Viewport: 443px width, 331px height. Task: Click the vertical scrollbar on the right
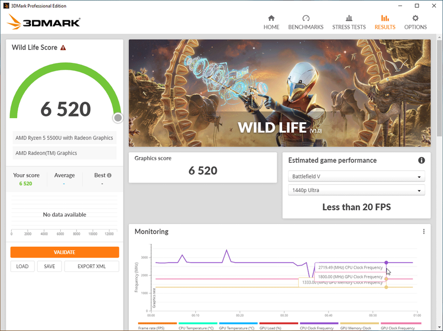(439, 89)
